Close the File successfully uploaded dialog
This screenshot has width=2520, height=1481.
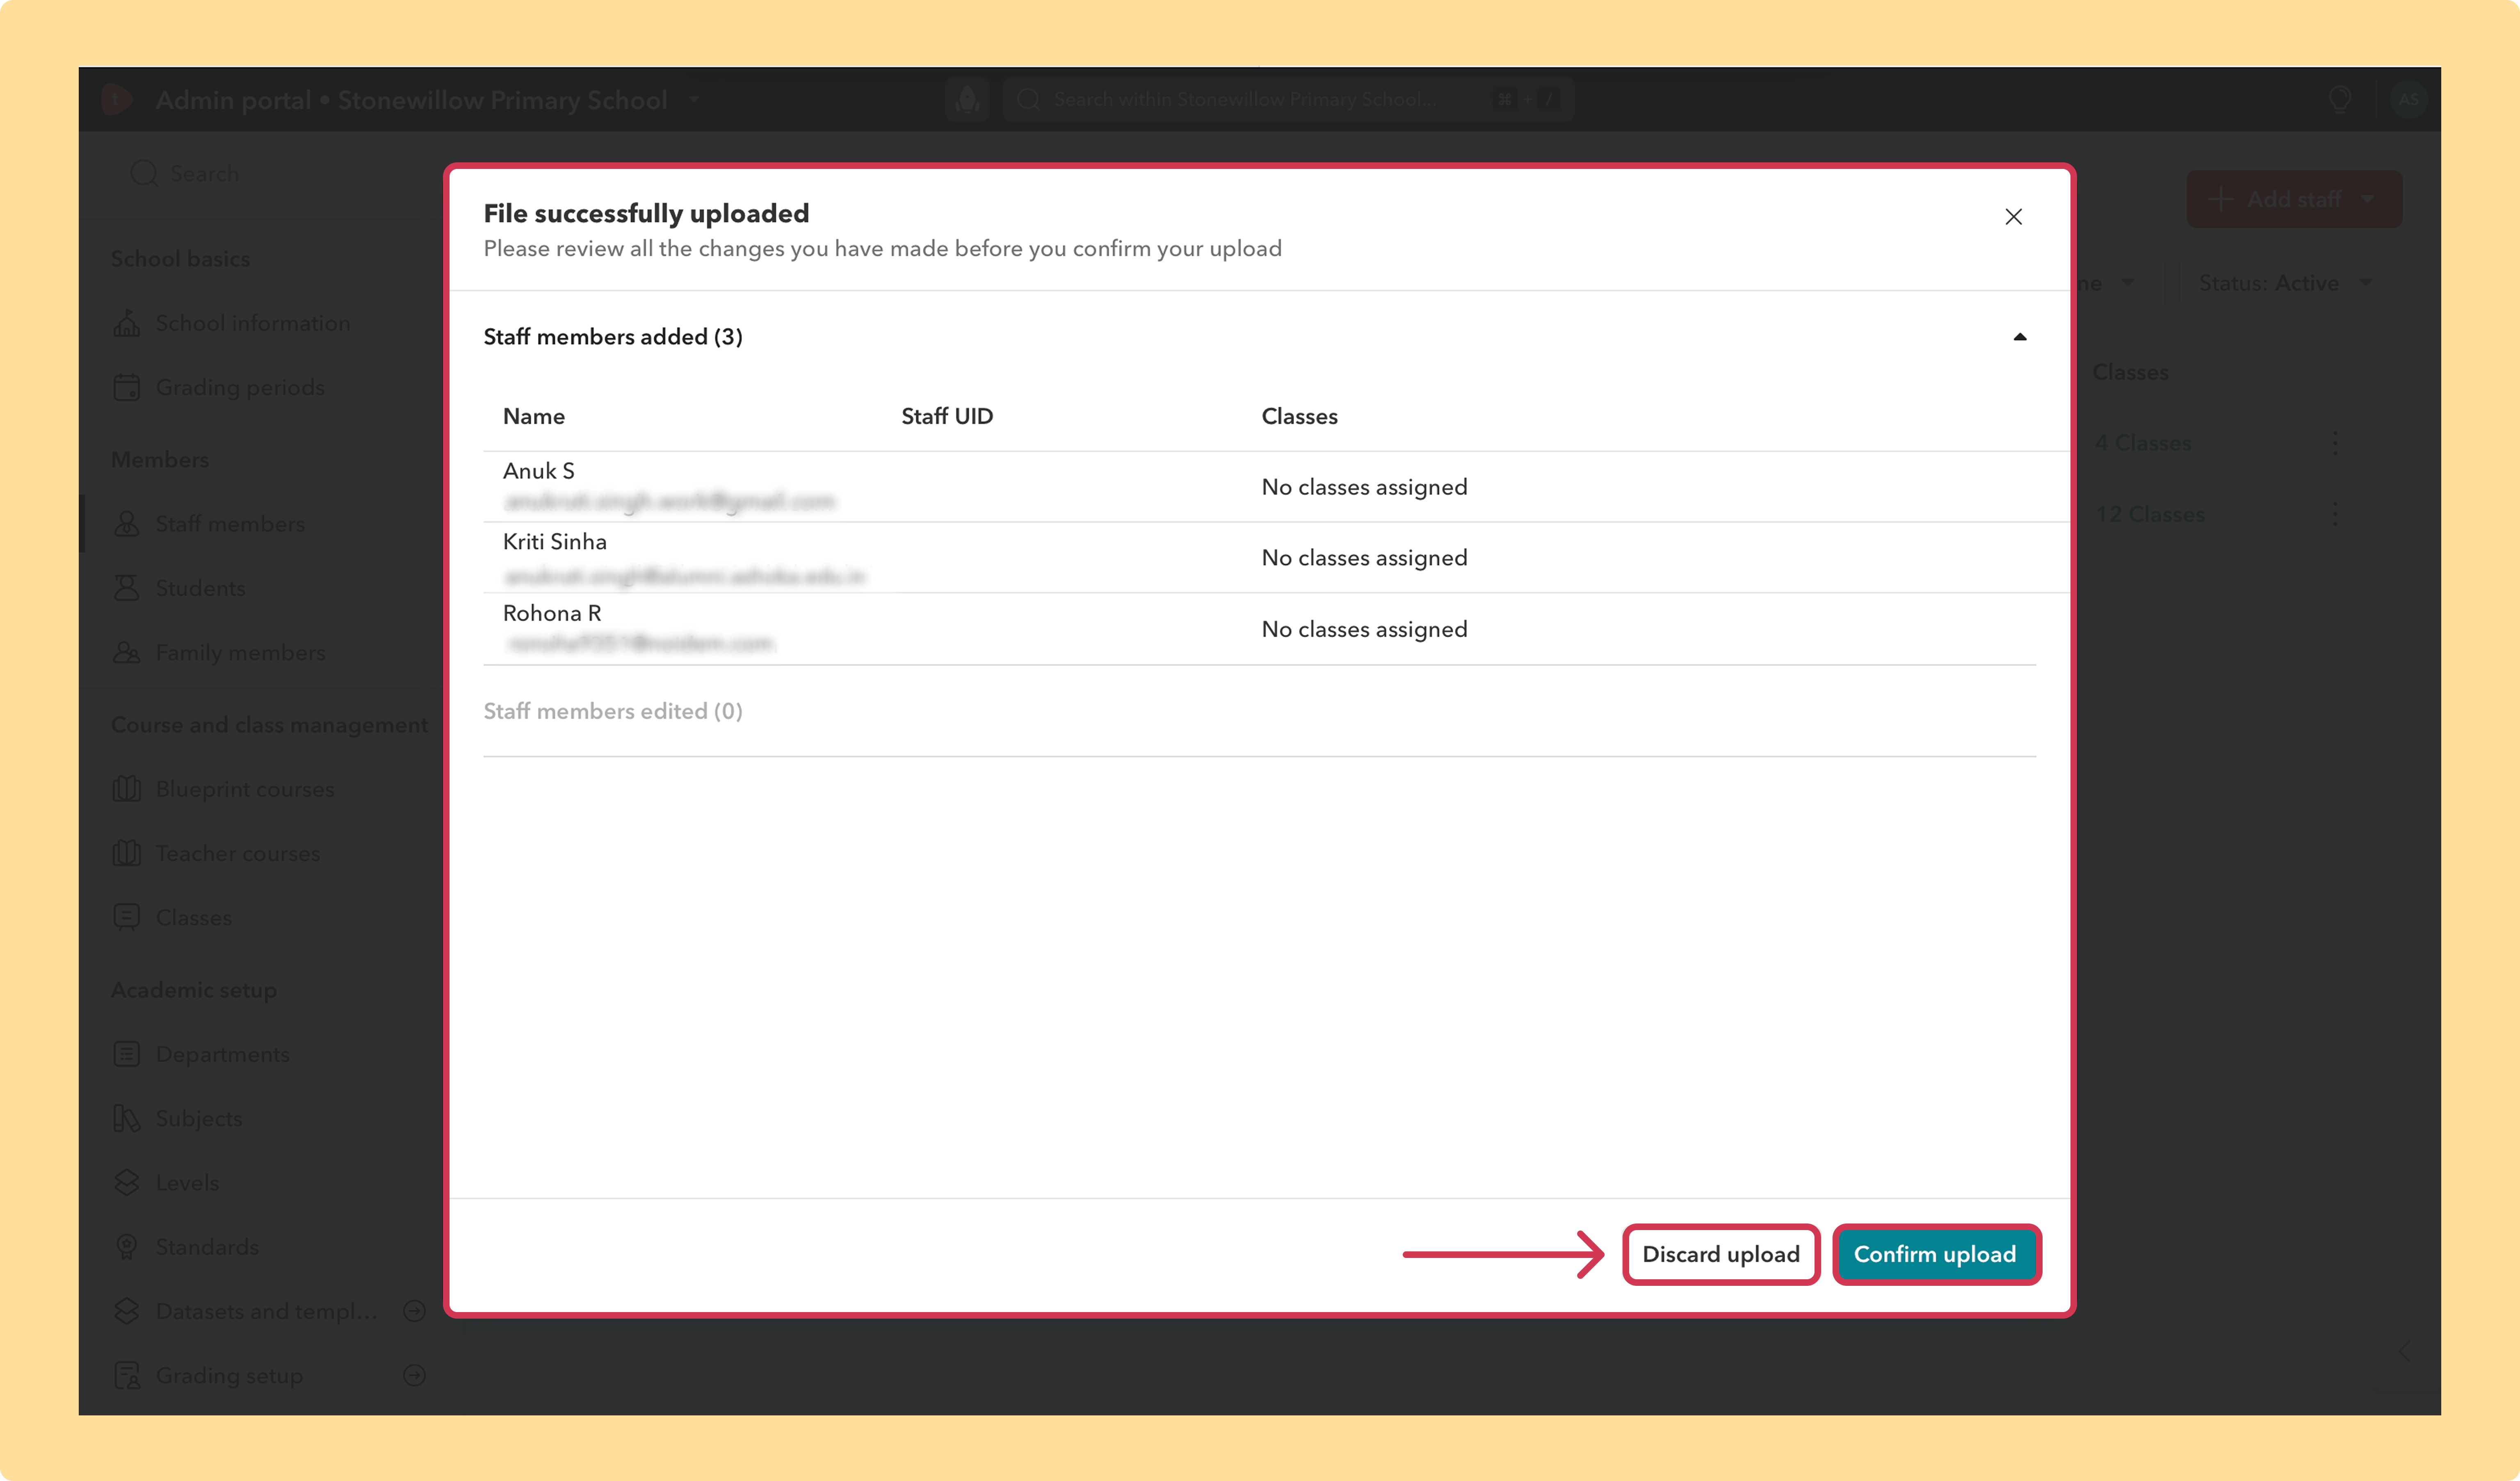tap(2013, 217)
